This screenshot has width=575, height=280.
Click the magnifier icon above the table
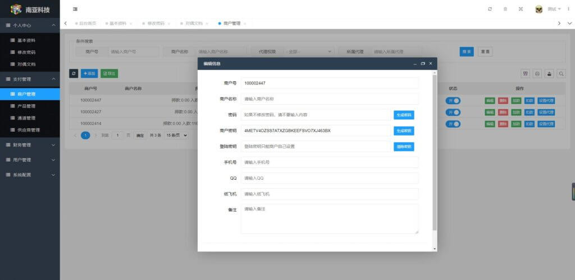coord(561,73)
